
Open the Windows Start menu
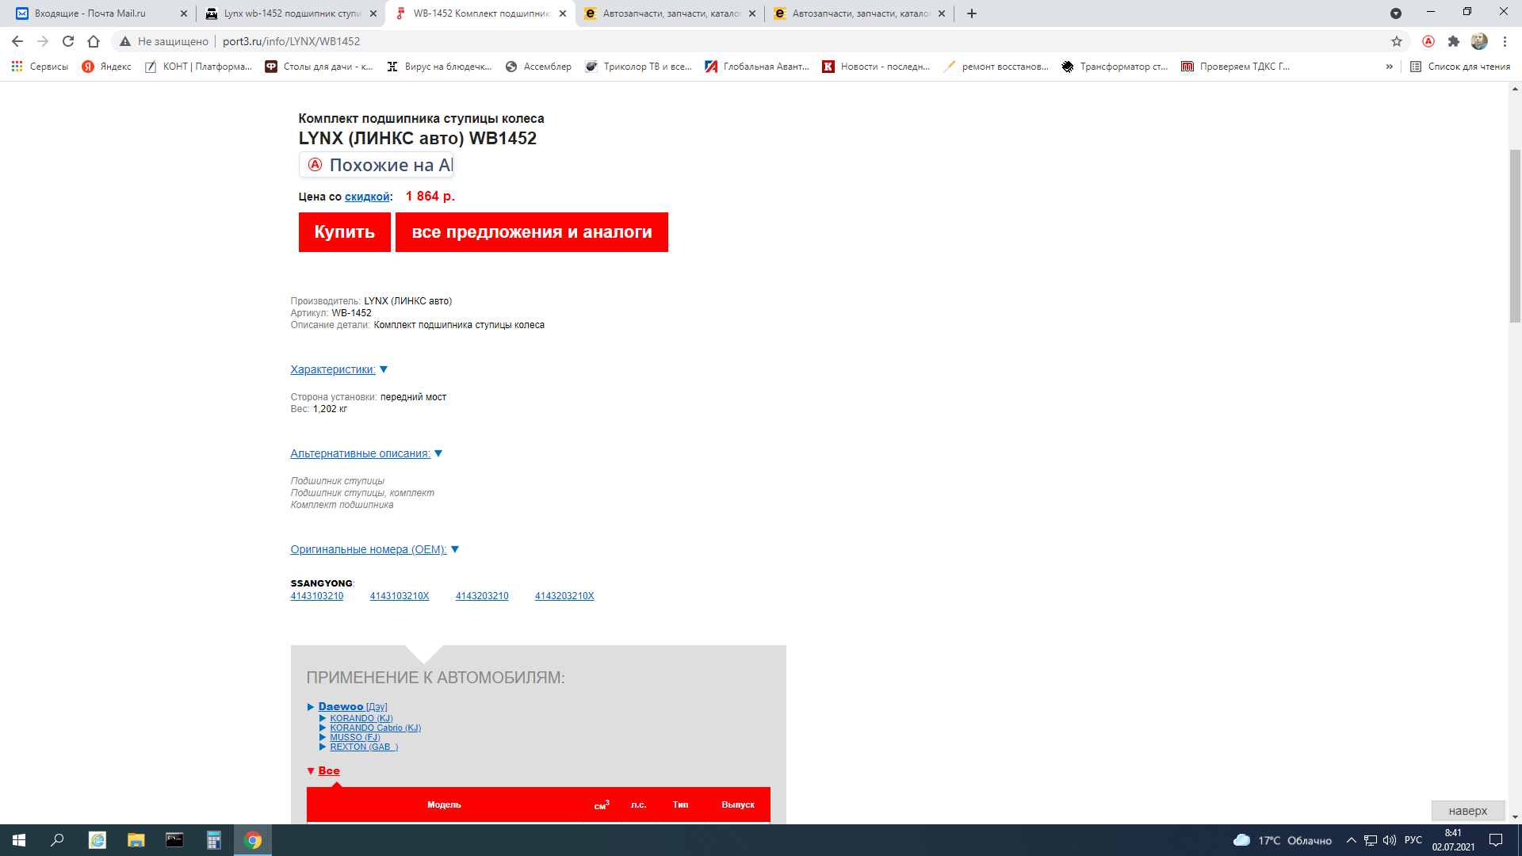coord(19,840)
